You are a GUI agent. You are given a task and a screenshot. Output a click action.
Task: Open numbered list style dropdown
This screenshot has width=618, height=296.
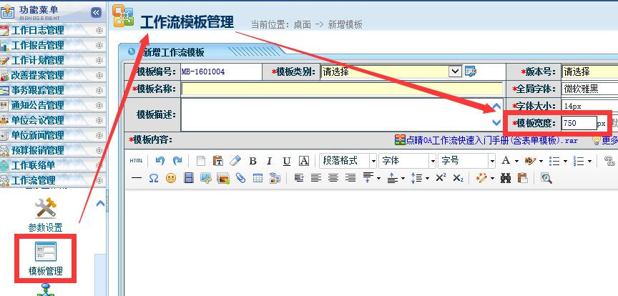(589, 161)
